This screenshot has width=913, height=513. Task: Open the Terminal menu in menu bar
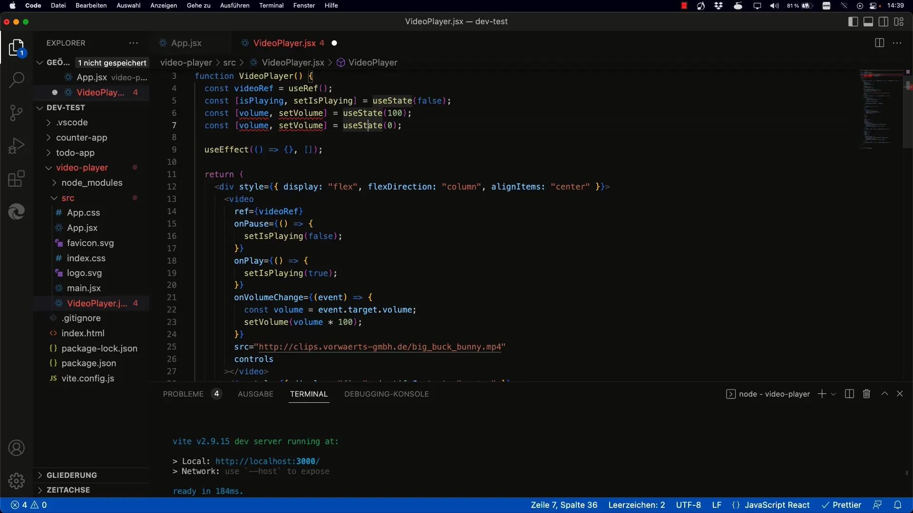pos(271,6)
